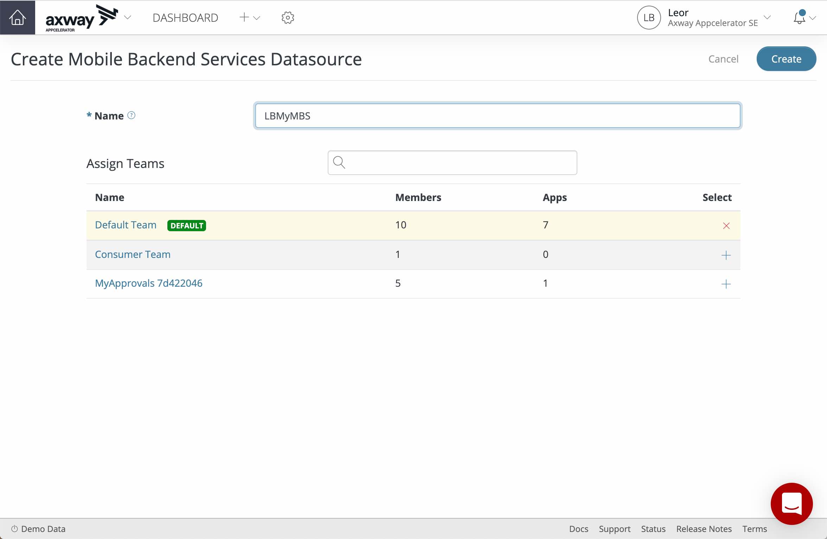Open the notifications bell icon

click(799, 17)
